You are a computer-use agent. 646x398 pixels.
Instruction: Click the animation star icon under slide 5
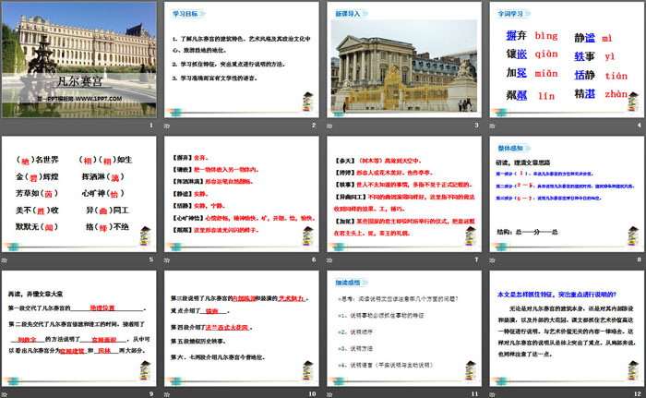(x=4, y=260)
